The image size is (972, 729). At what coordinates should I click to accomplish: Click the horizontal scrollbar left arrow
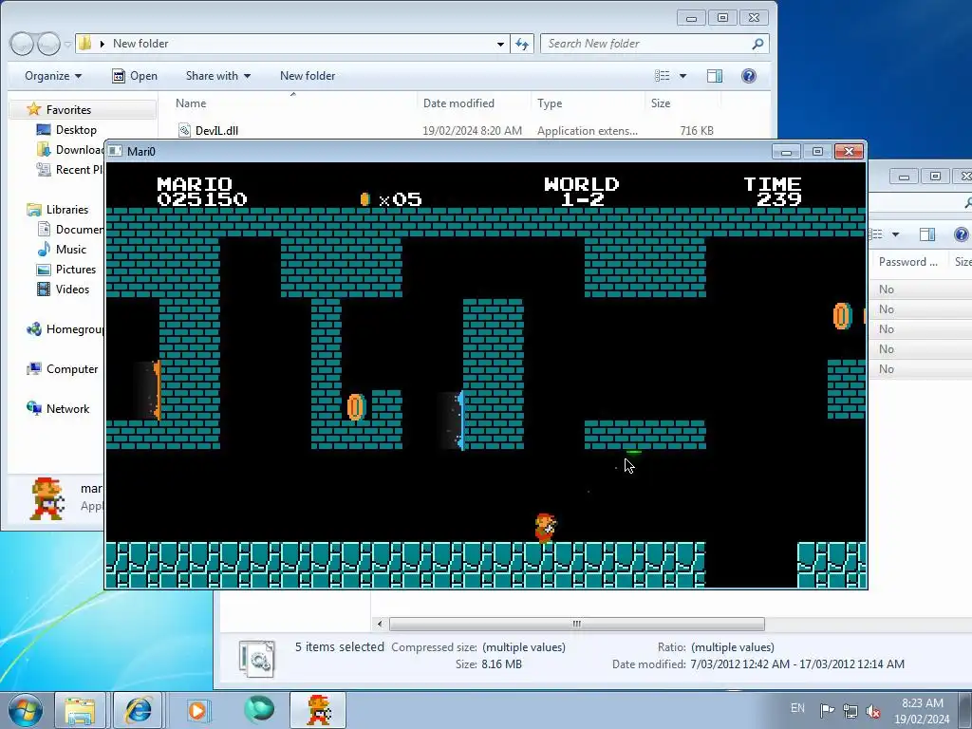380,624
